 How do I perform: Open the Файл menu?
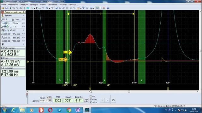click(3, 5)
